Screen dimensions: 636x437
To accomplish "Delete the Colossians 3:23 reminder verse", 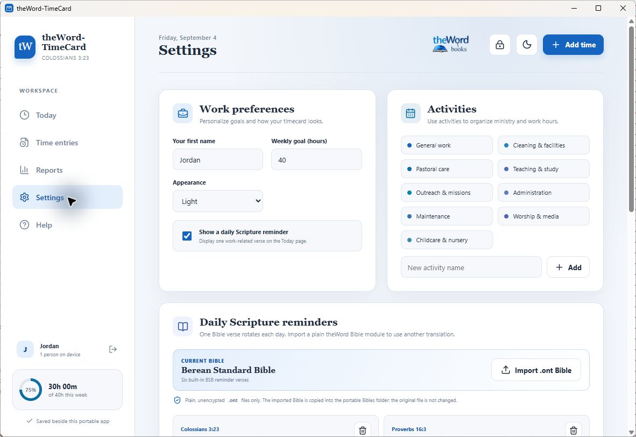I will pos(363,430).
